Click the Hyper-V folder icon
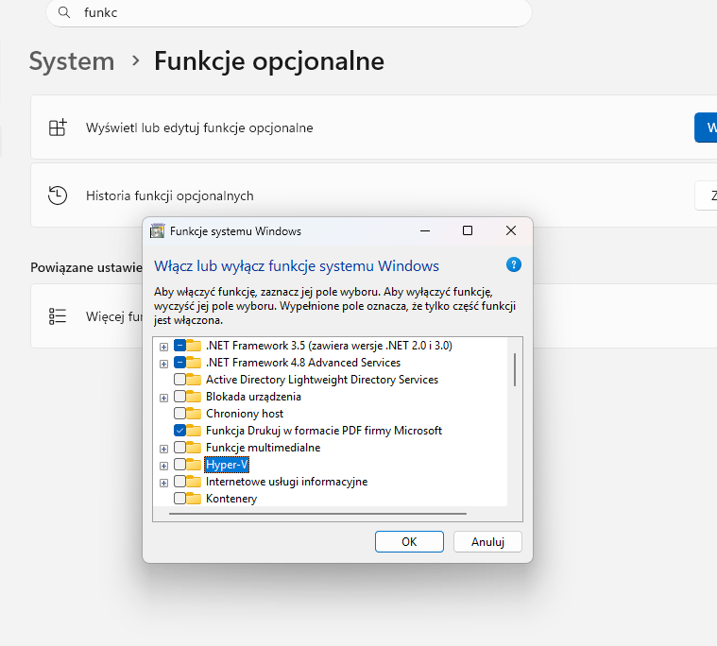 [195, 465]
